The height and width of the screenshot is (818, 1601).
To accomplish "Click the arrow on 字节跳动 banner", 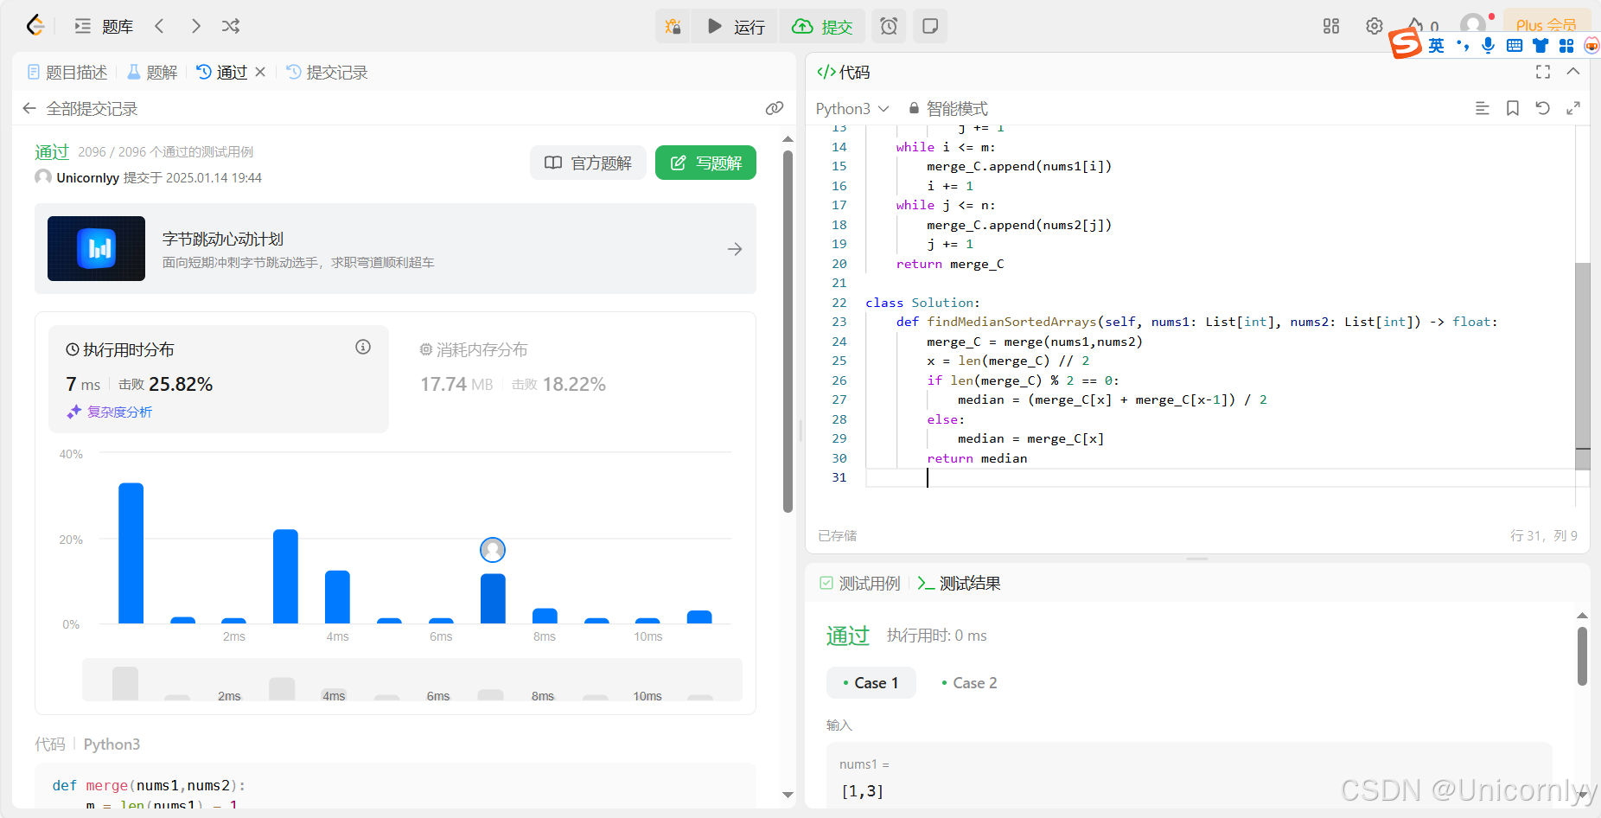I will tap(735, 249).
